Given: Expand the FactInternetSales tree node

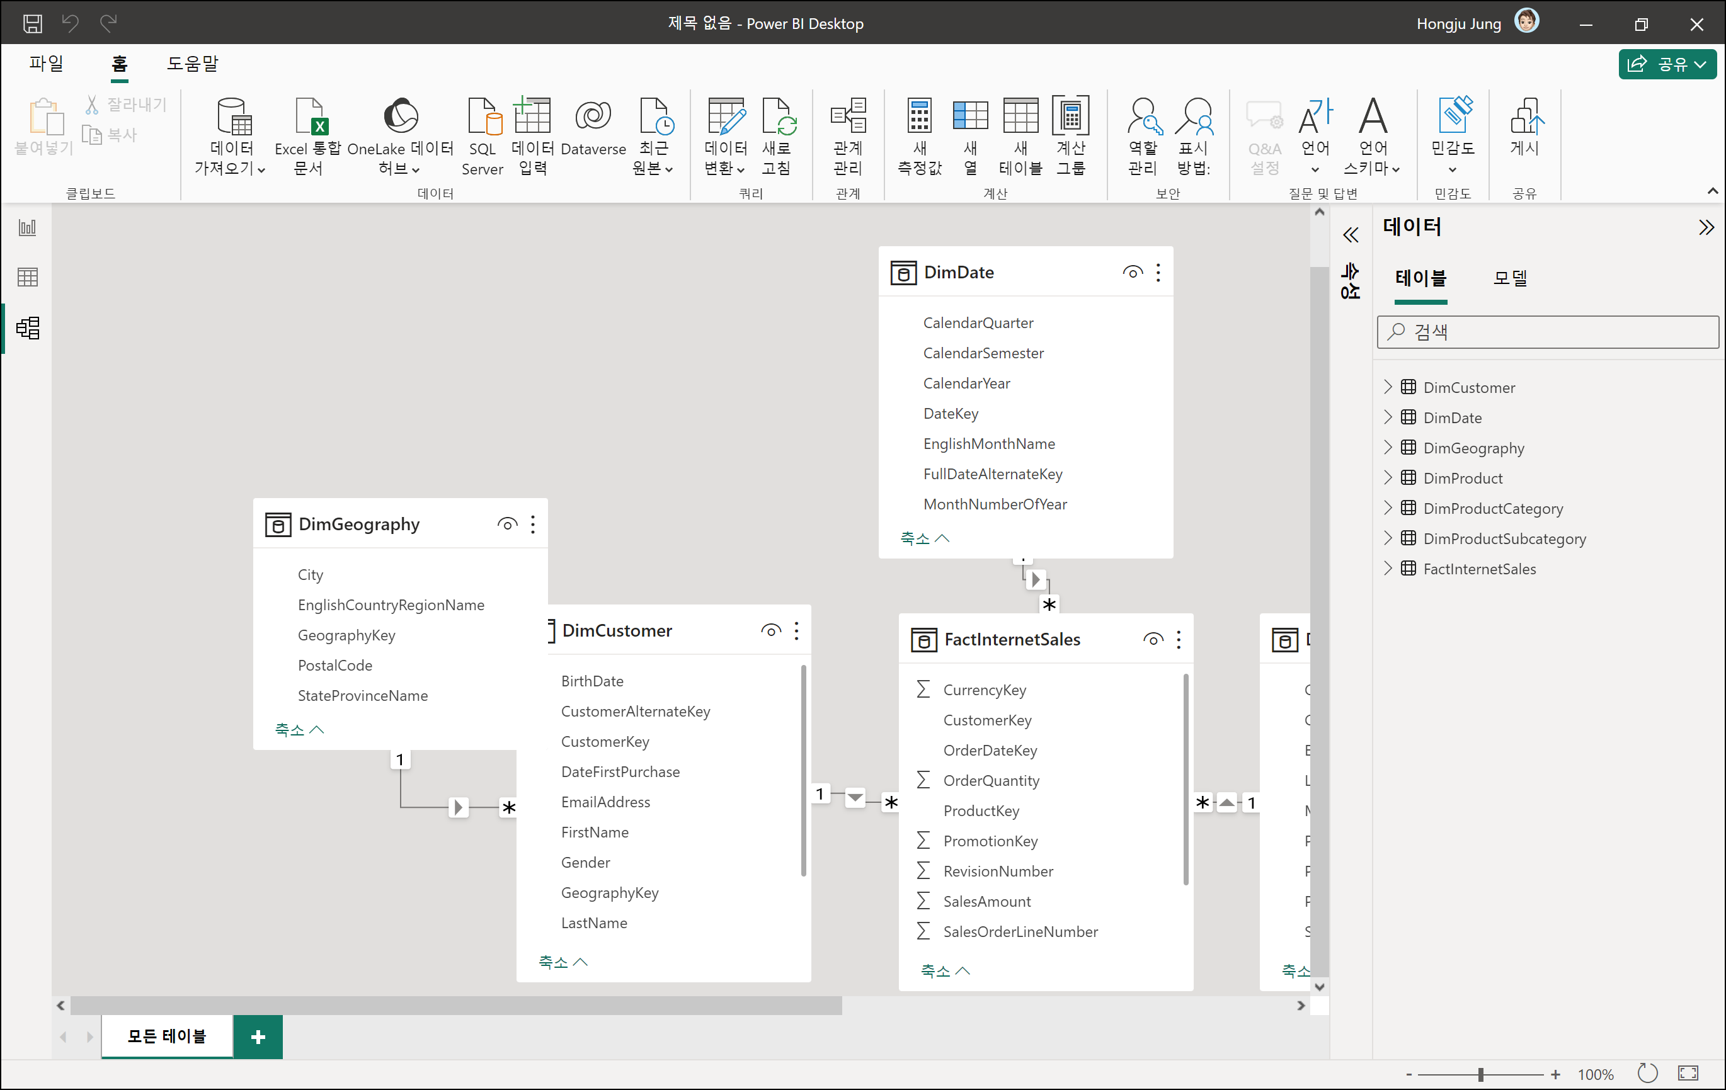Looking at the screenshot, I should pos(1388,568).
